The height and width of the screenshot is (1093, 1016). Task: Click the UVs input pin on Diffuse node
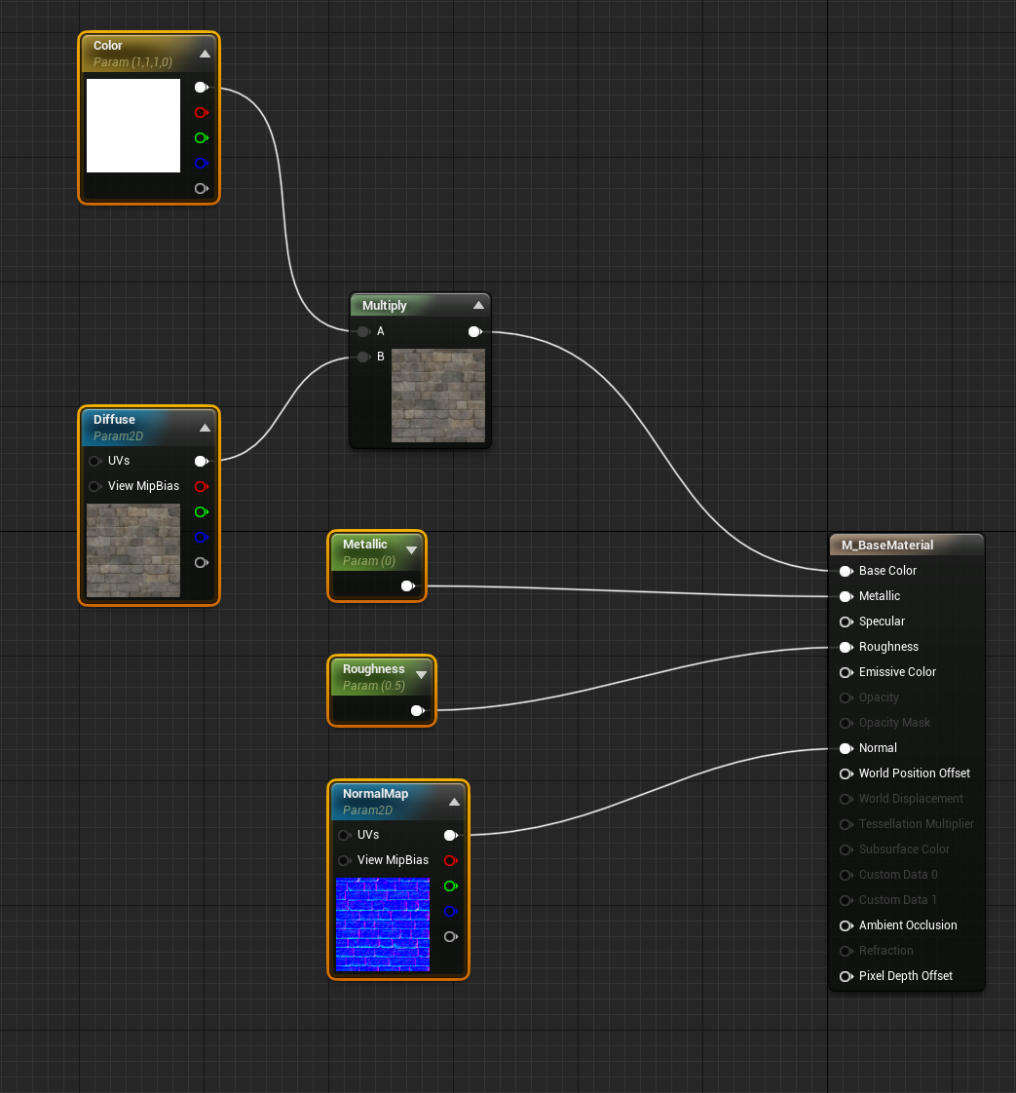(94, 462)
